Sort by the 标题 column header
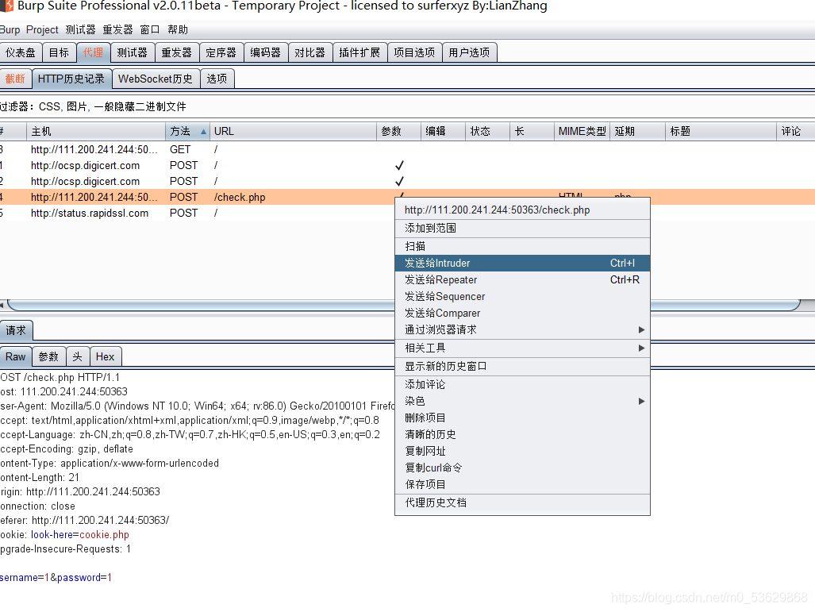815x612 pixels. 721,131
